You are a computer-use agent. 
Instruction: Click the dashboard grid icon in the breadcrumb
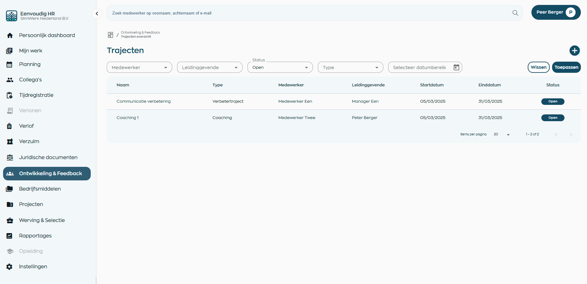[110, 35]
